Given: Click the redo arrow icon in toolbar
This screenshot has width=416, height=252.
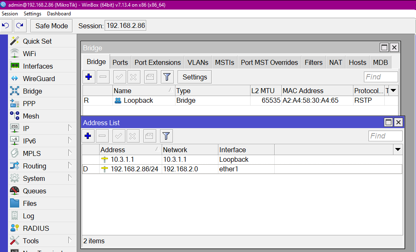Looking at the screenshot, I should point(20,26).
